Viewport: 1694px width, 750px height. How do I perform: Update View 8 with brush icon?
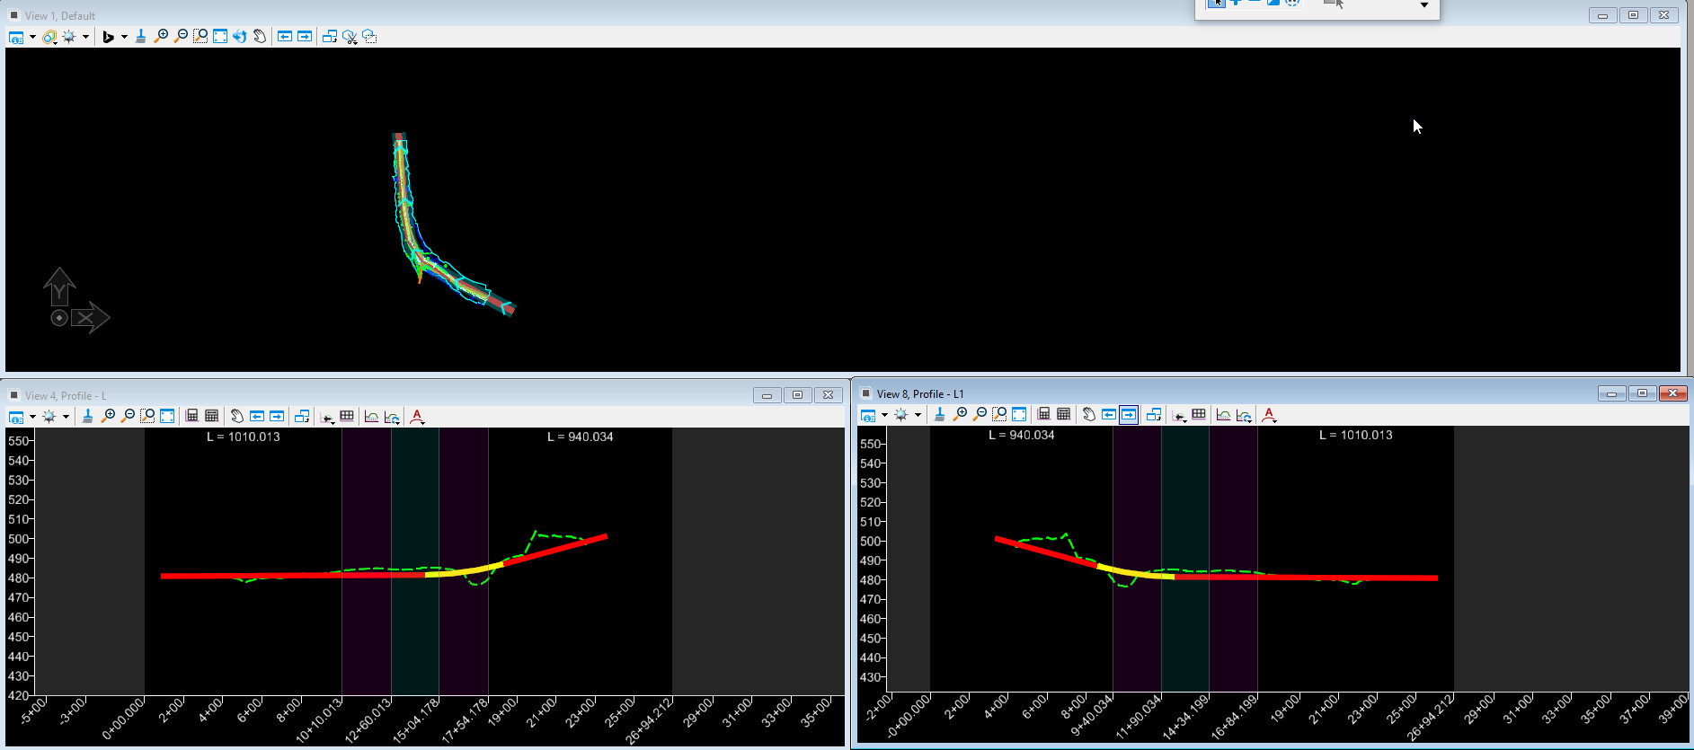click(x=939, y=415)
